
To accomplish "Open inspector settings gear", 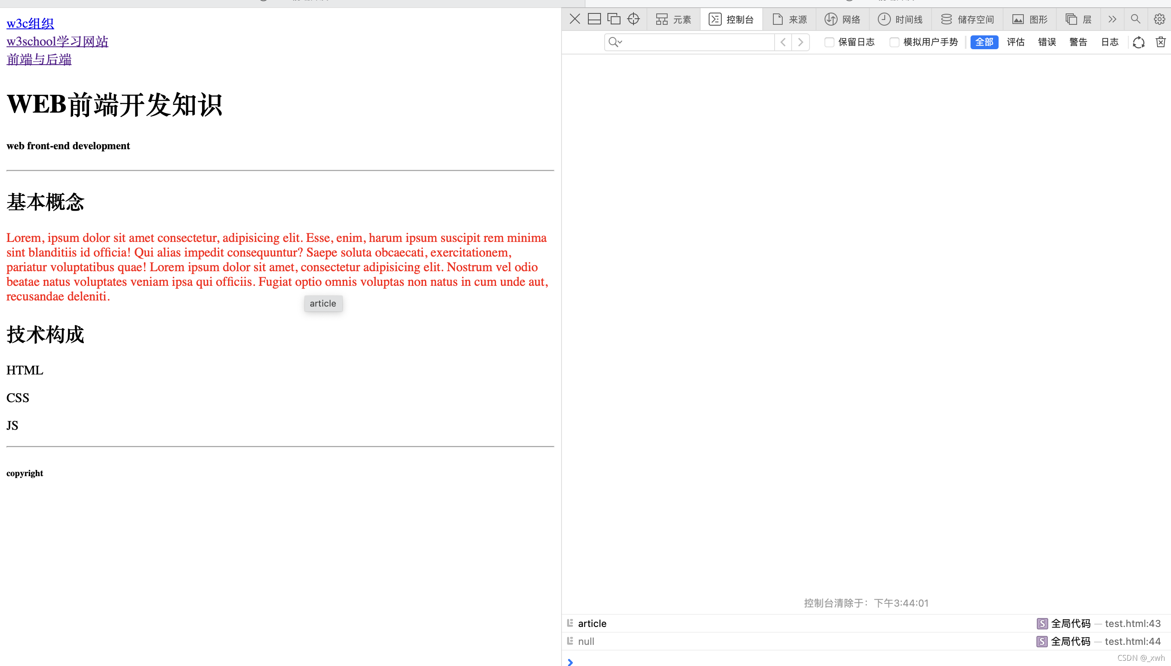I will click(x=1159, y=19).
